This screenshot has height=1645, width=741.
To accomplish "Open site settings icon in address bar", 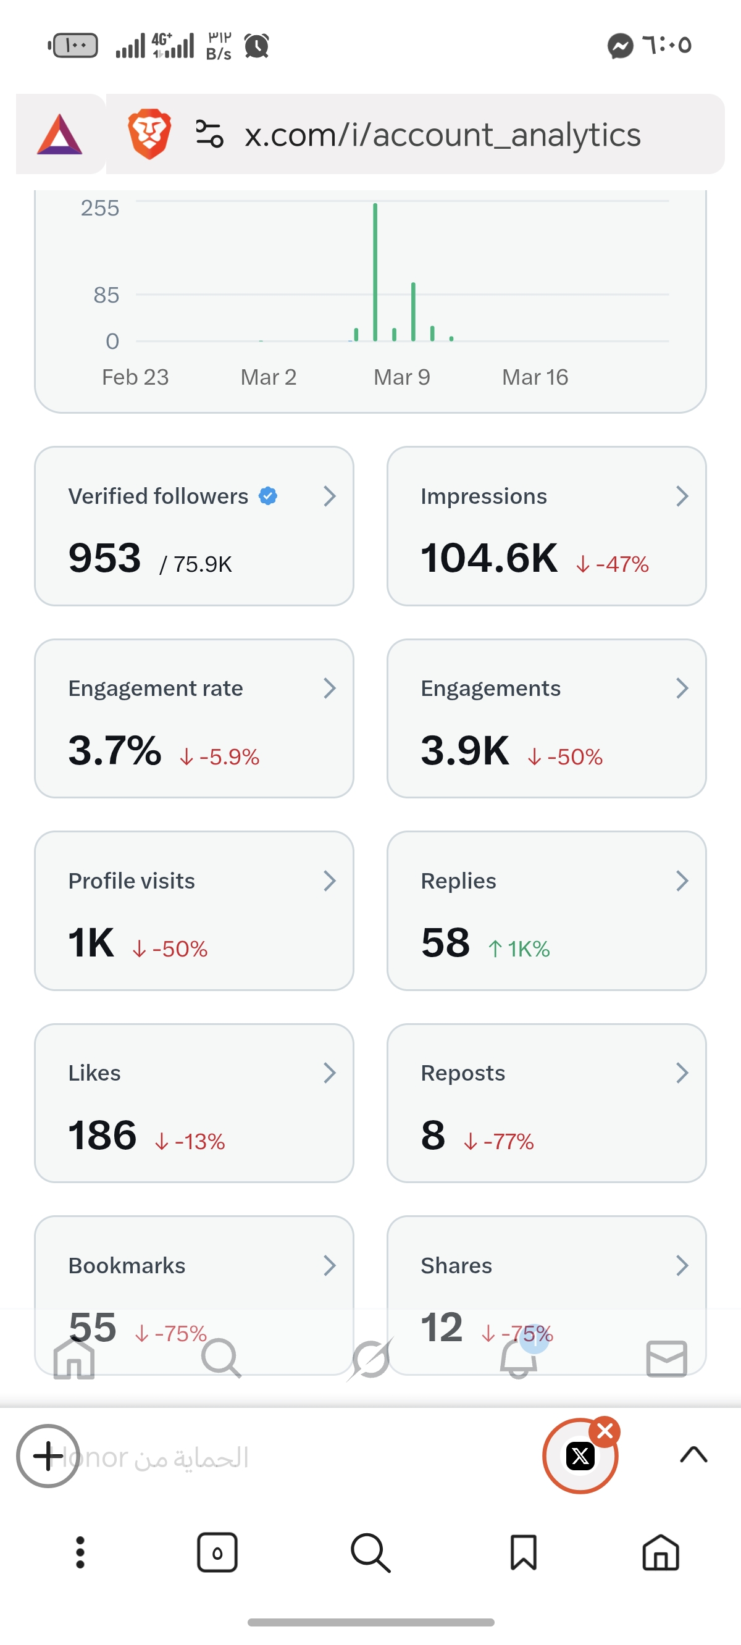I will (209, 134).
